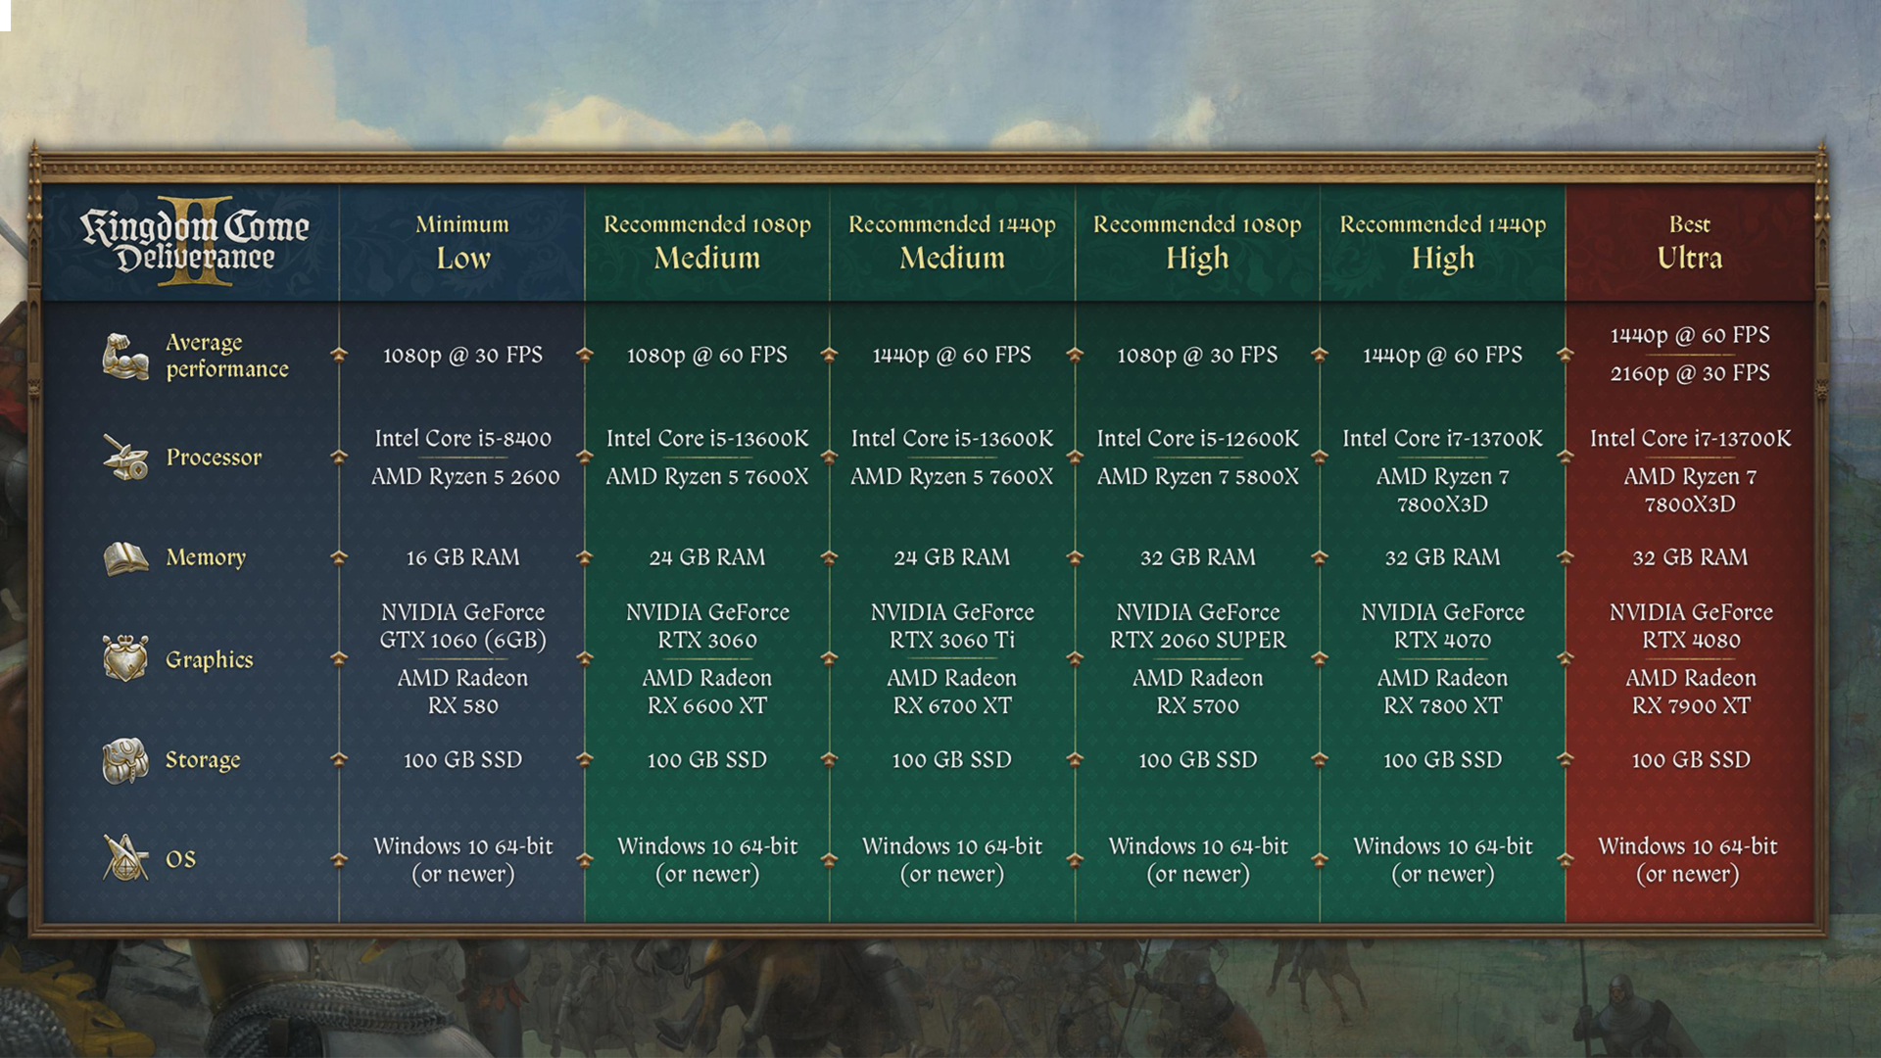
Task: Click AMD Radeon RX 5700 text
Action: (1197, 692)
